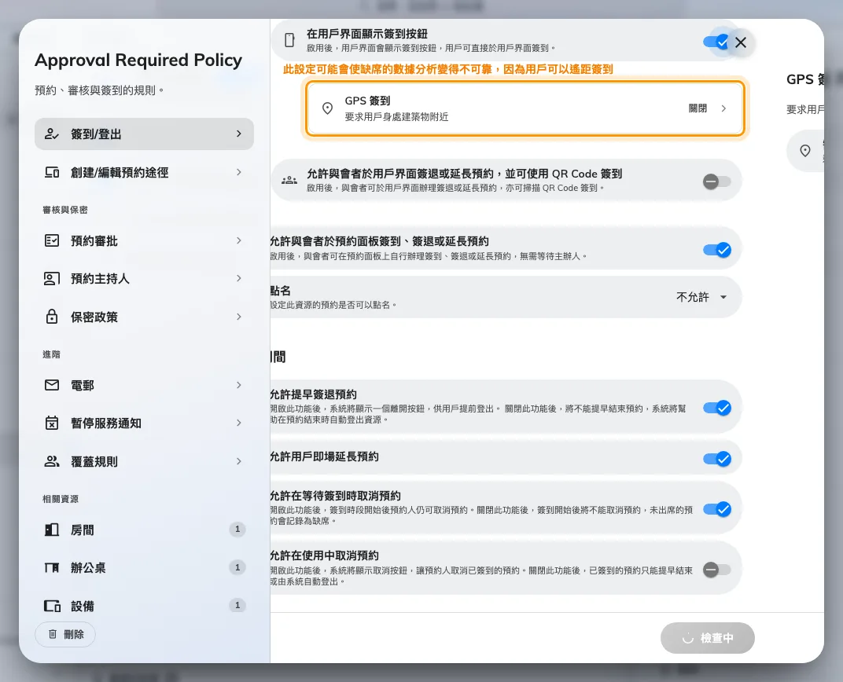Toggle 允許在等待簽到時取消預約 switch

pyautogui.click(x=717, y=509)
